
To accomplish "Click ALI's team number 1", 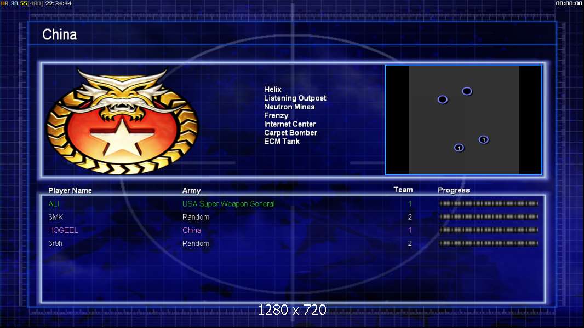I will (410, 204).
